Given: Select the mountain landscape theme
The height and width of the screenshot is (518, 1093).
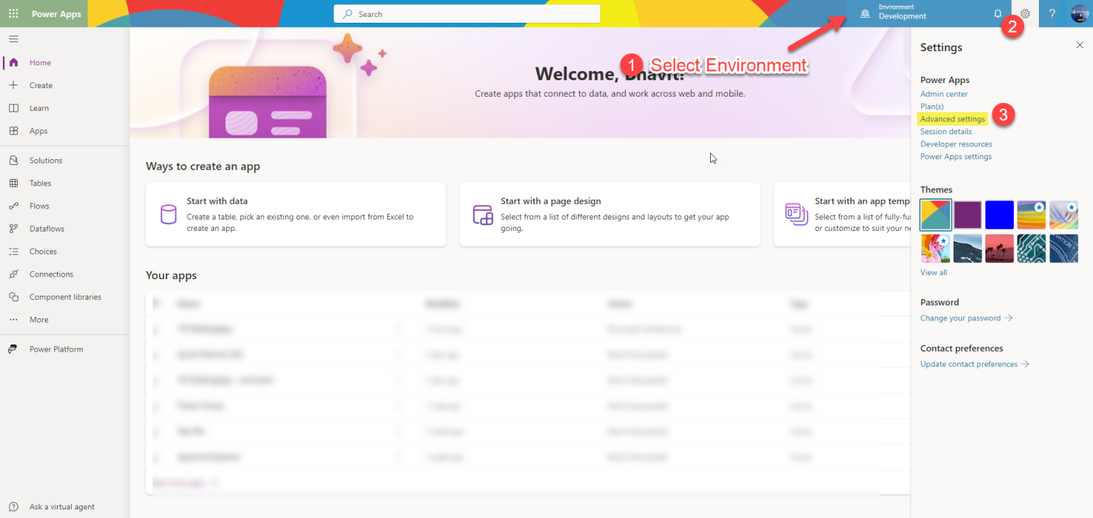Looking at the screenshot, I should click(968, 248).
